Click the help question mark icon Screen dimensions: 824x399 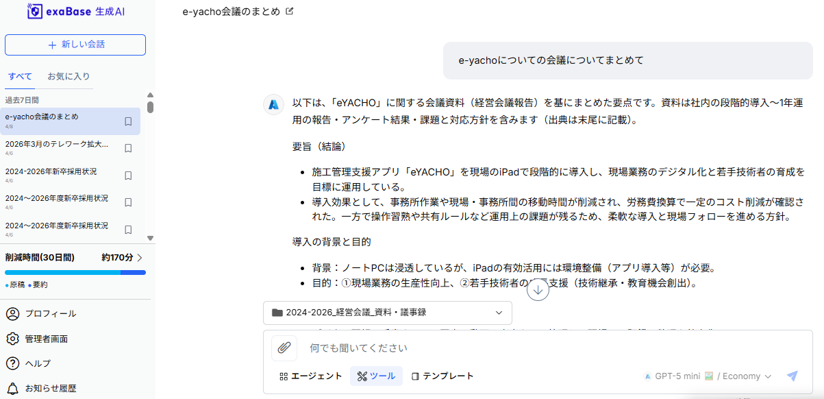[x=12, y=363]
